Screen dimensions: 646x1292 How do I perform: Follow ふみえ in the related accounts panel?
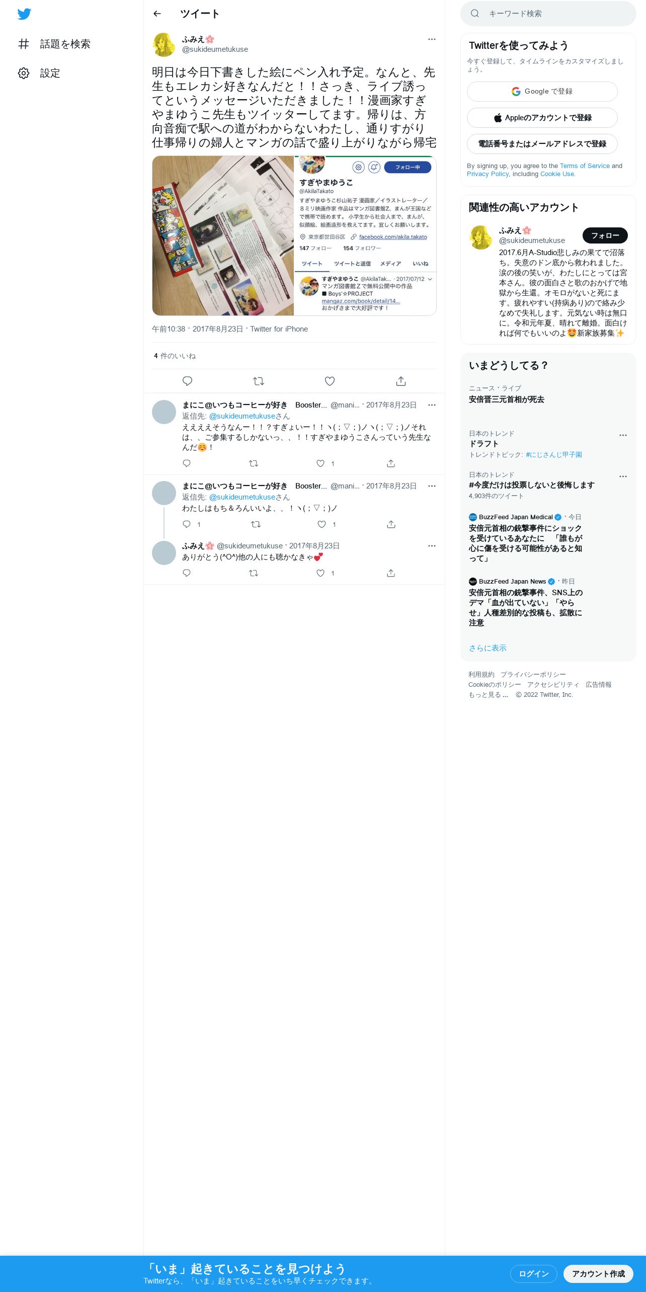605,235
